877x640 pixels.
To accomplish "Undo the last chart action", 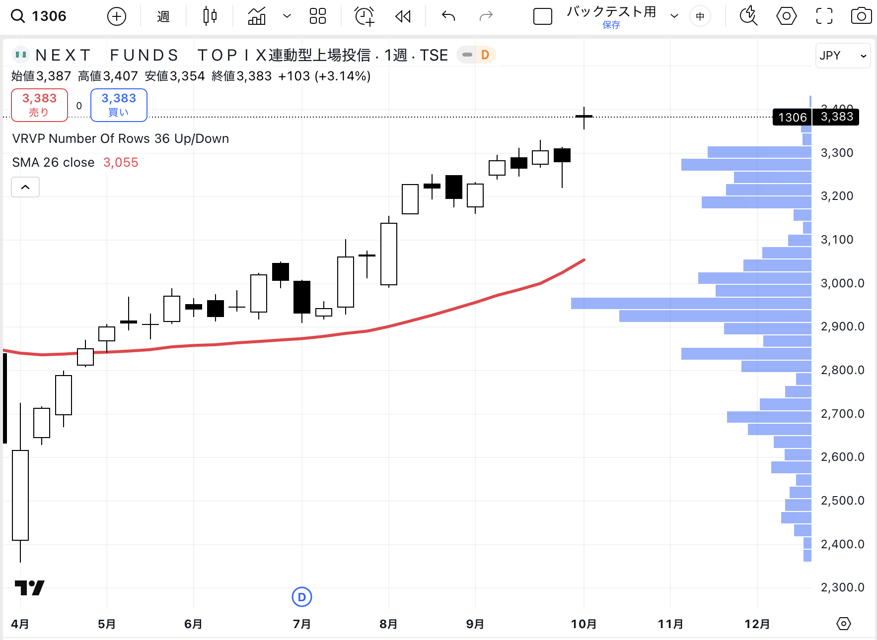I will (x=448, y=16).
